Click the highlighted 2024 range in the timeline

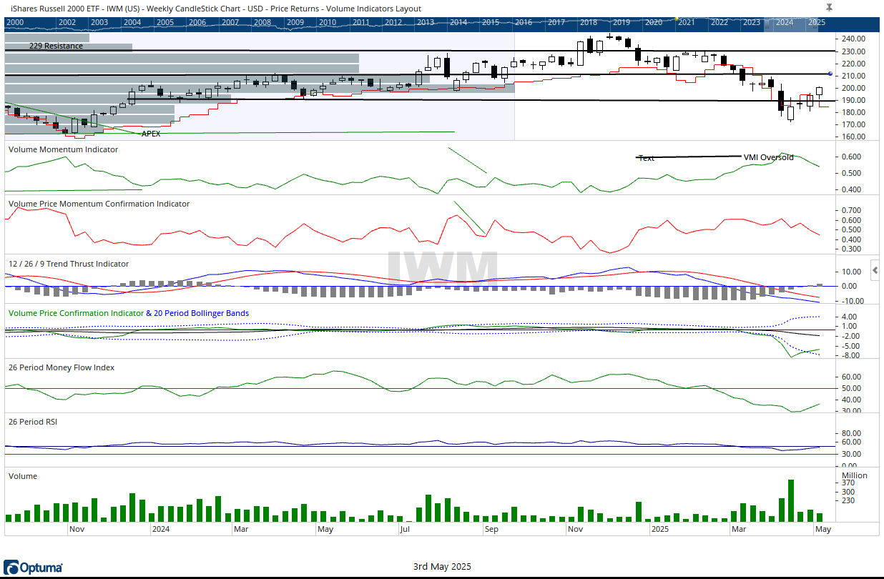pyautogui.click(x=784, y=23)
